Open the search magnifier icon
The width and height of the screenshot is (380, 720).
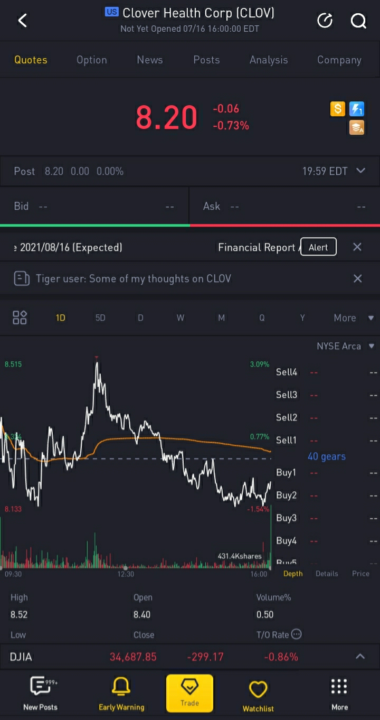(x=358, y=21)
